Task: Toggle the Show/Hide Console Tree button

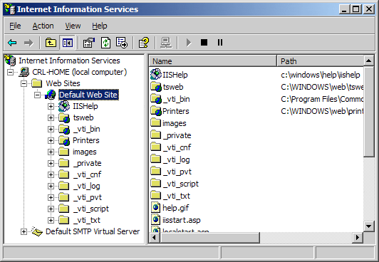Action: [67, 43]
